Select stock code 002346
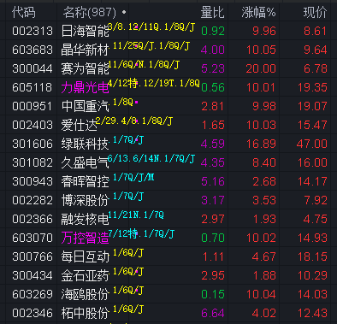Screen dimensions: 337x324 point(33,313)
